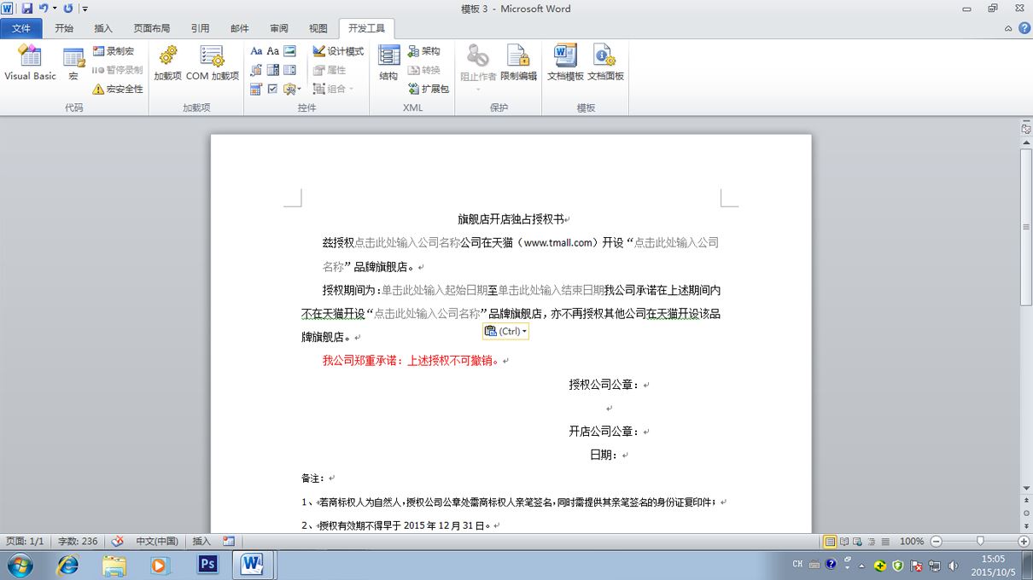The width and height of the screenshot is (1033, 580).
Task: Click the vertical scrollbar thumb
Action: (1026, 227)
